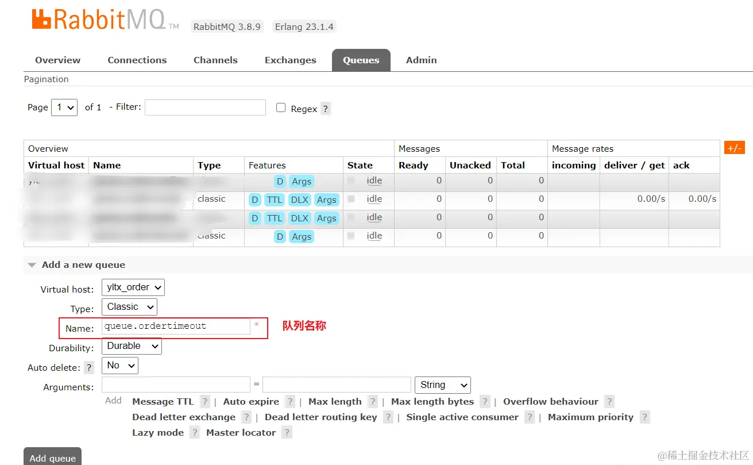Click the Single active consumer link
The height and width of the screenshot is (465, 753).
coord(462,417)
